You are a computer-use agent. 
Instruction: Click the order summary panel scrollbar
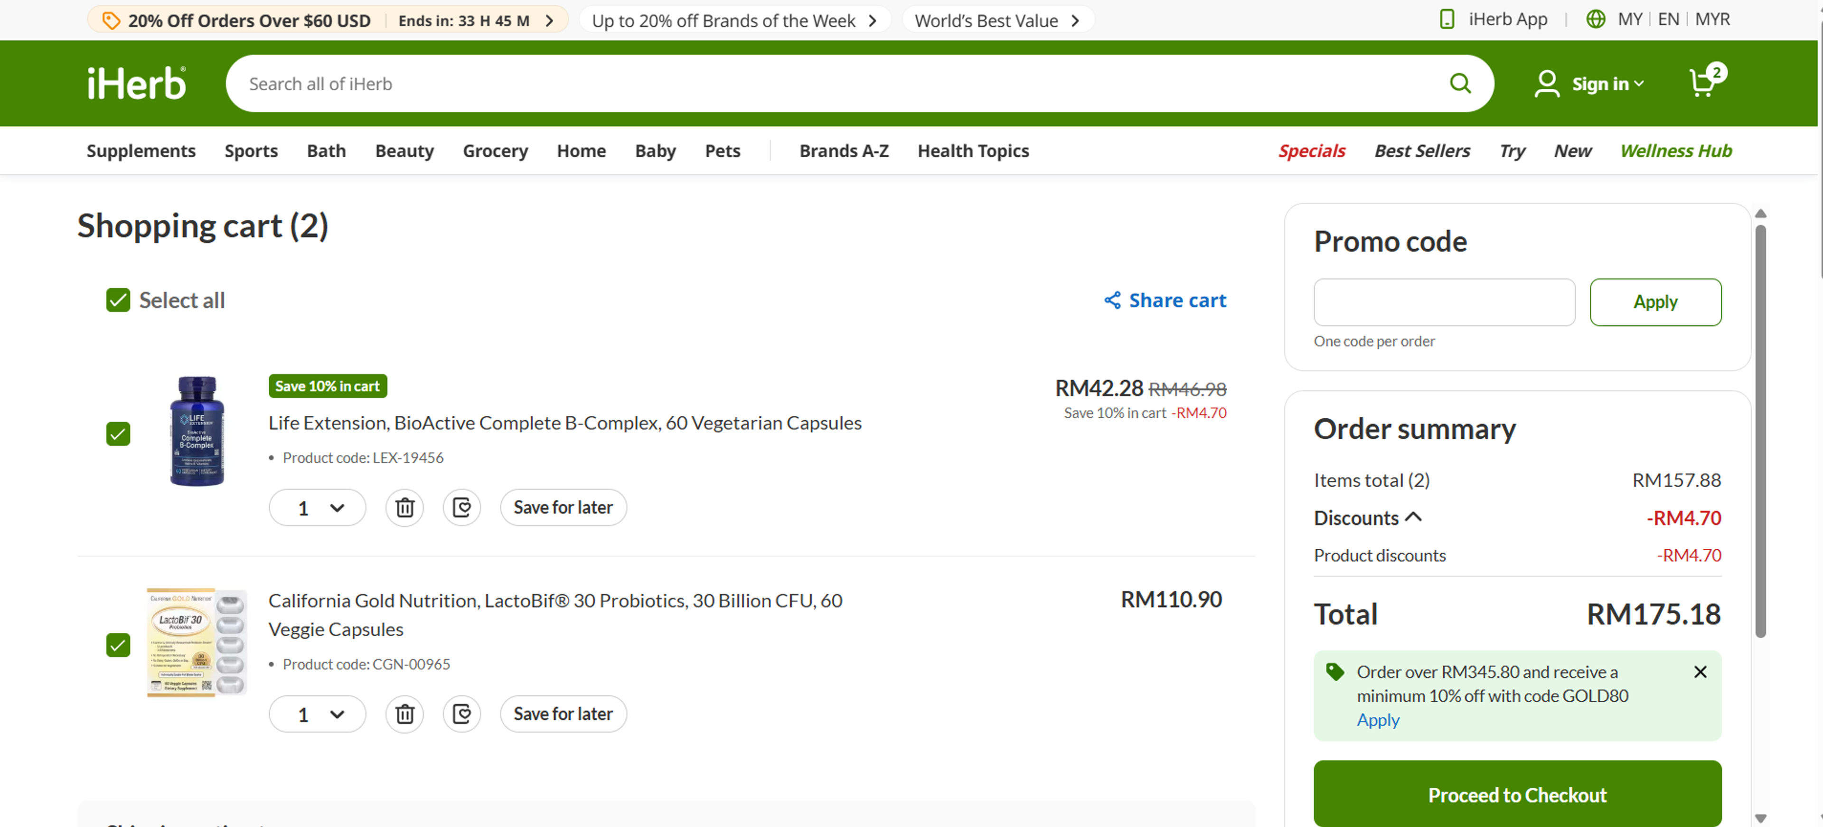[x=1761, y=432]
